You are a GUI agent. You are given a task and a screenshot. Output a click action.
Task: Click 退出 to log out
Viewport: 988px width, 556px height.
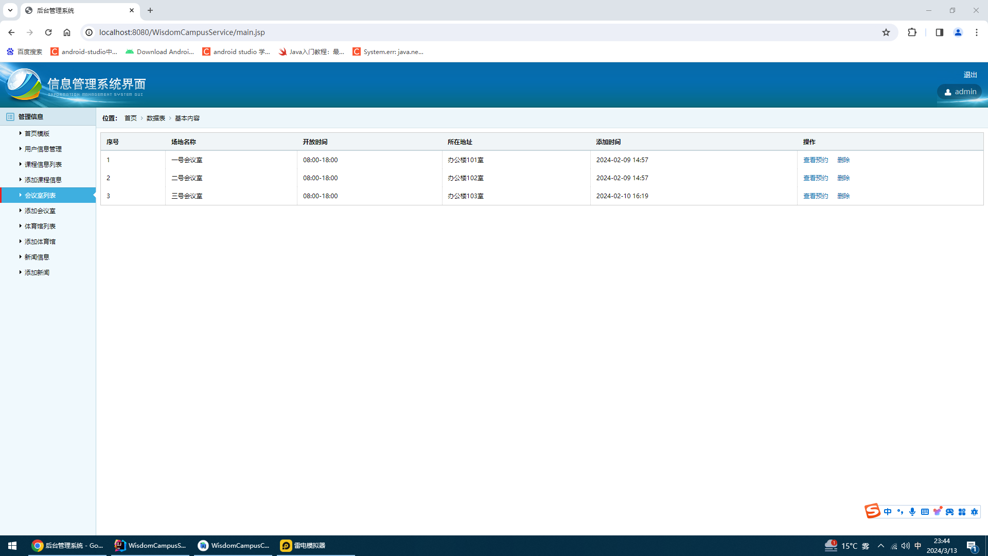pyautogui.click(x=970, y=75)
